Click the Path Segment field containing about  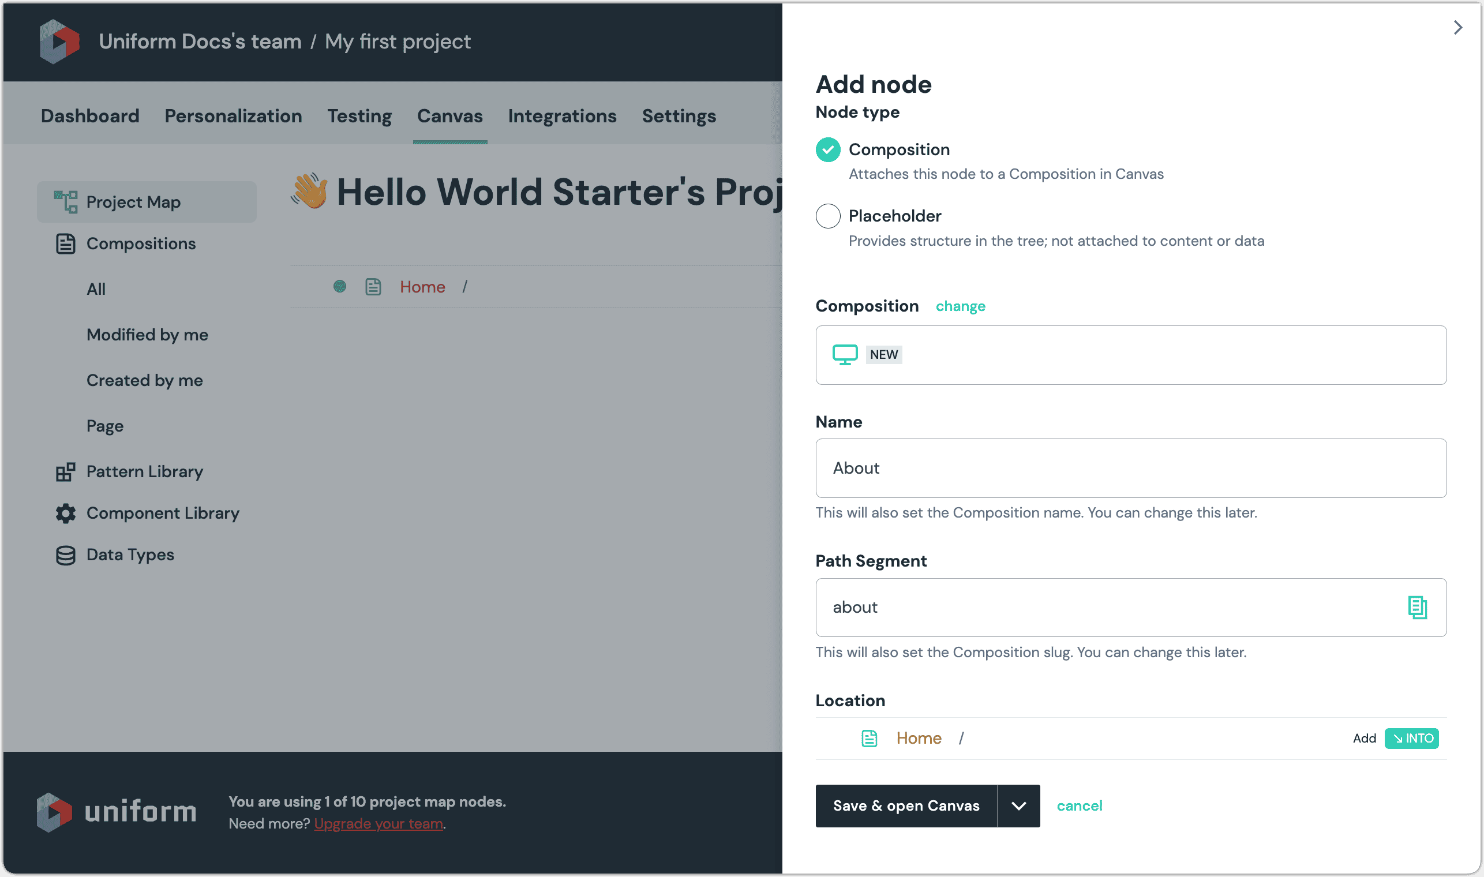click(1130, 607)
